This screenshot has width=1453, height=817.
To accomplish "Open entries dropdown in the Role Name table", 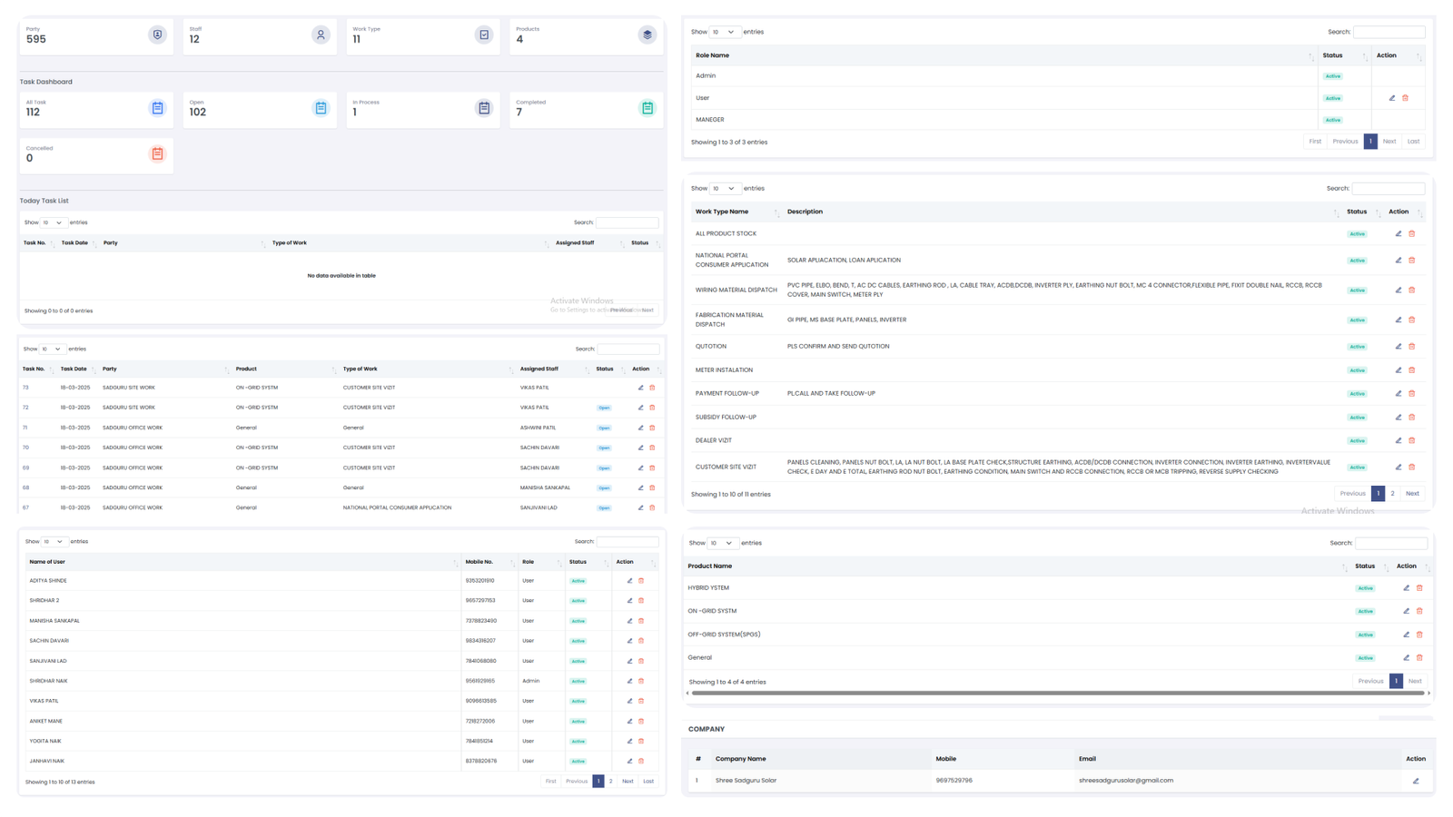I will pyautogui.click(x=725, y=32).
